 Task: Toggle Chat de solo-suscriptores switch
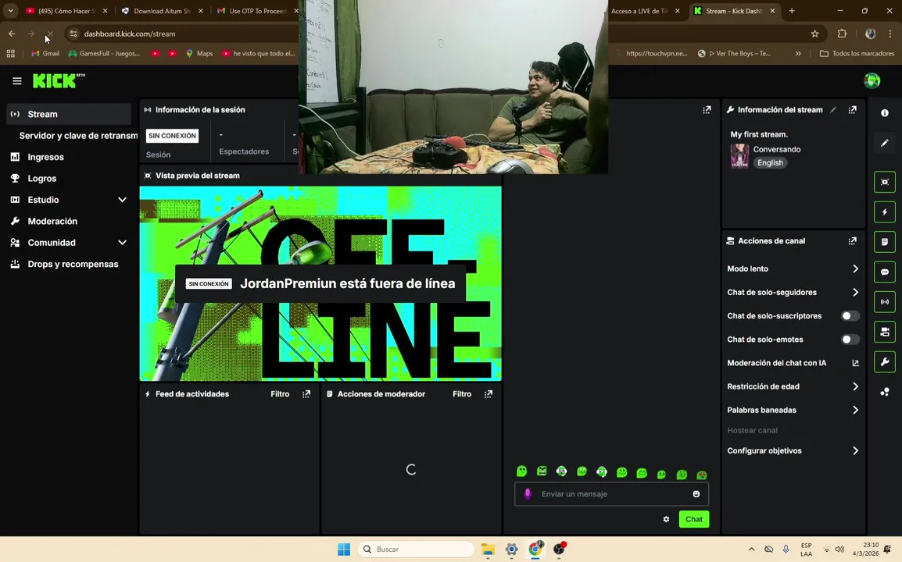(x=850, y=316)
